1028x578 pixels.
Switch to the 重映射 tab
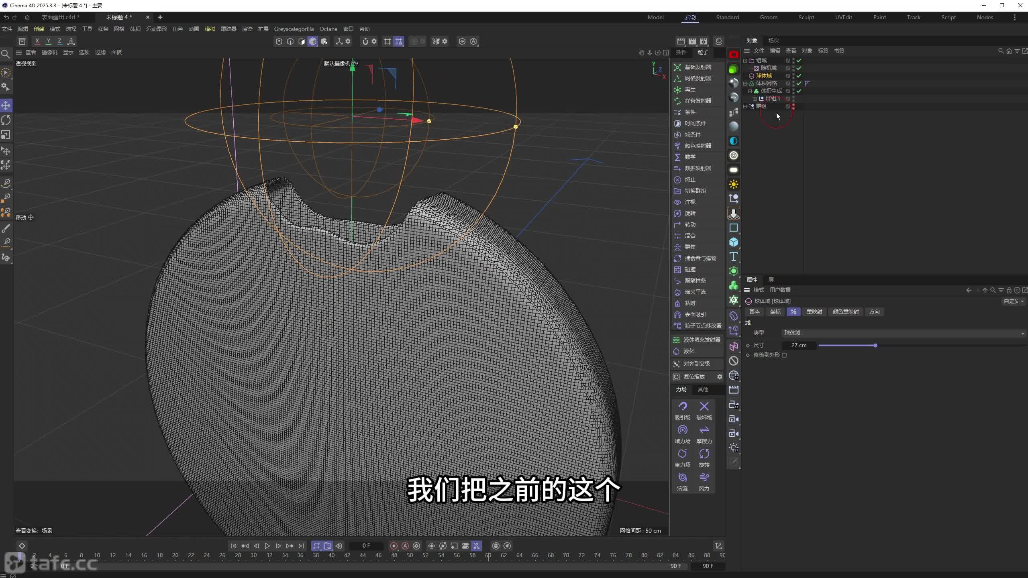coord(814,312)
